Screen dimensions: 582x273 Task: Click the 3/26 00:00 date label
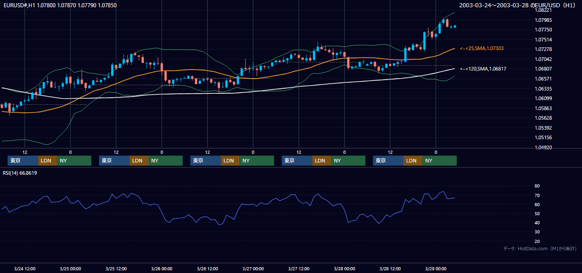[162, 268]
